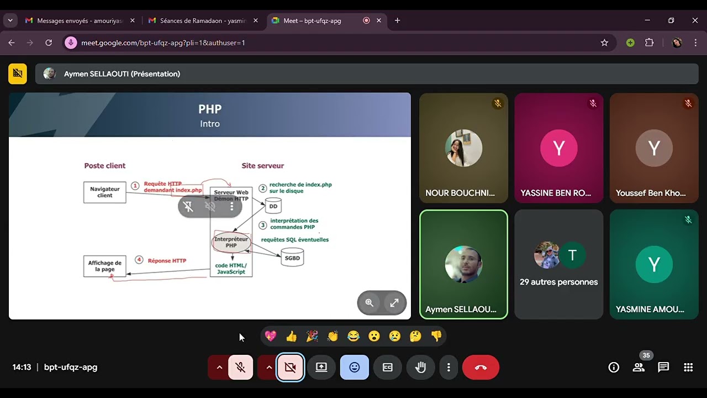This screenshot has width=707, height=398.
Task: Click the yellow presentation-off icon
Action: pos(18,74)
